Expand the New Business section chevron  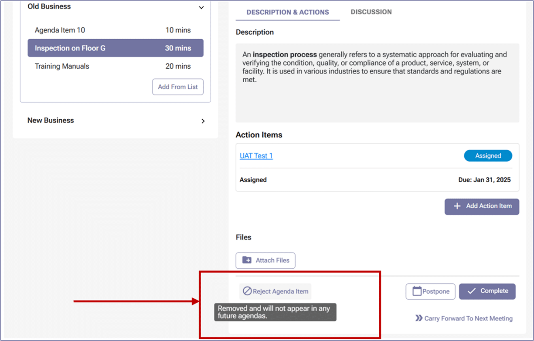(x=203, y=121)
